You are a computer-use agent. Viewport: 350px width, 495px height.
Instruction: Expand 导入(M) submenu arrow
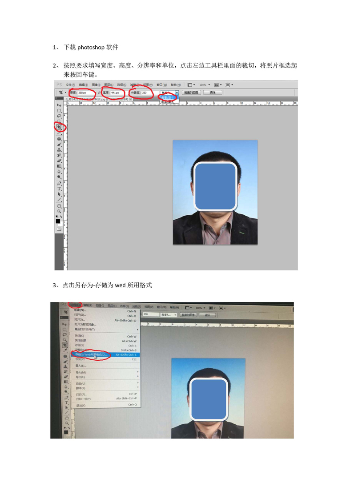click(x=137, y=372)
